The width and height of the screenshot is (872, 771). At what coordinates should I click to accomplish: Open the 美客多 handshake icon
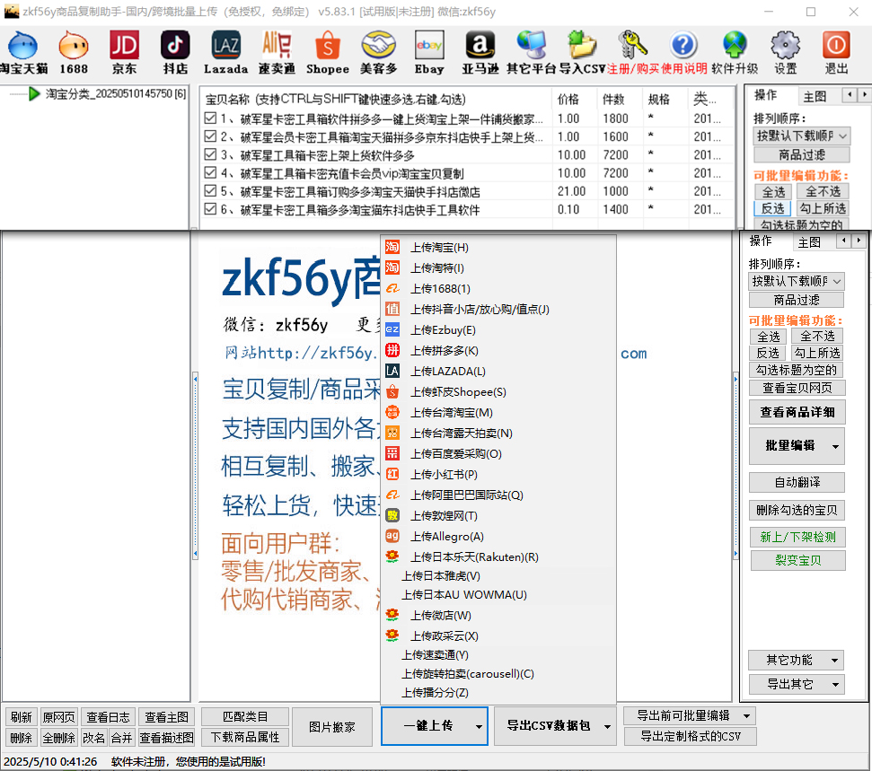(x=378, y=52)
